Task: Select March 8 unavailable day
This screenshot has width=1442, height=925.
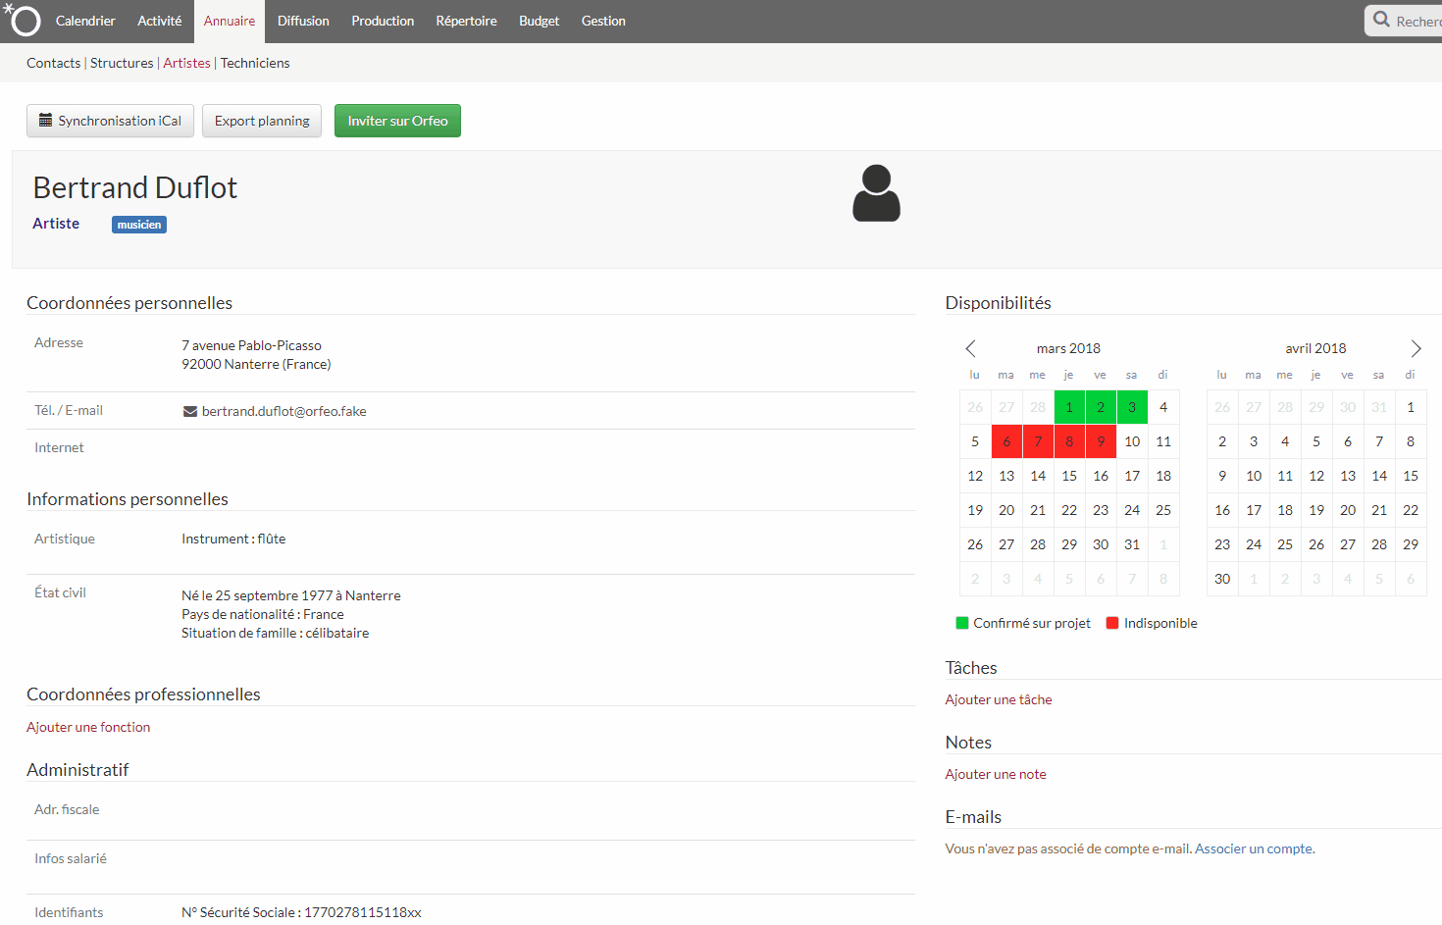Action: click(x=1069, y=441)
